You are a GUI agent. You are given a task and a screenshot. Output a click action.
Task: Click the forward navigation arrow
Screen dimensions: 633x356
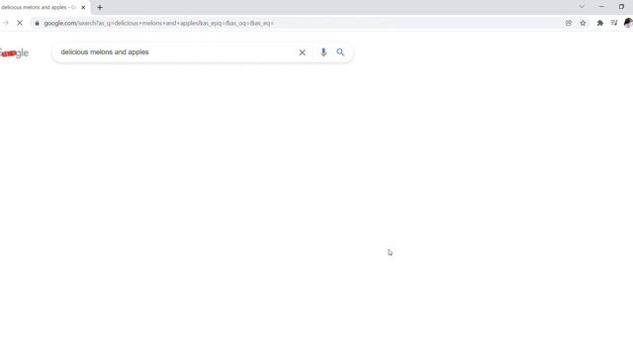[5, 23]
